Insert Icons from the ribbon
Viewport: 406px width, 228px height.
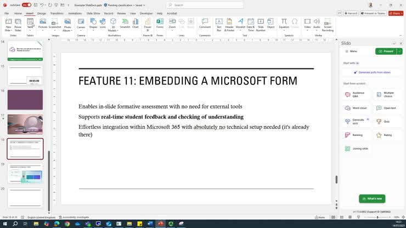(103, 23)
